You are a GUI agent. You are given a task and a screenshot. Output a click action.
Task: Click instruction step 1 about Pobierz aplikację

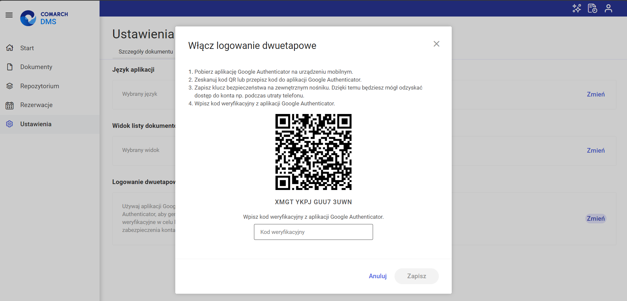[273, 72]
